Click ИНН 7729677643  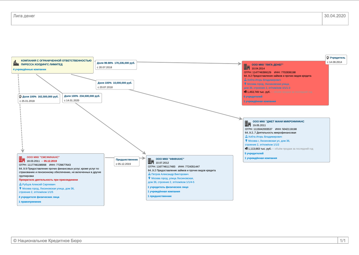[x=60, y=165]
